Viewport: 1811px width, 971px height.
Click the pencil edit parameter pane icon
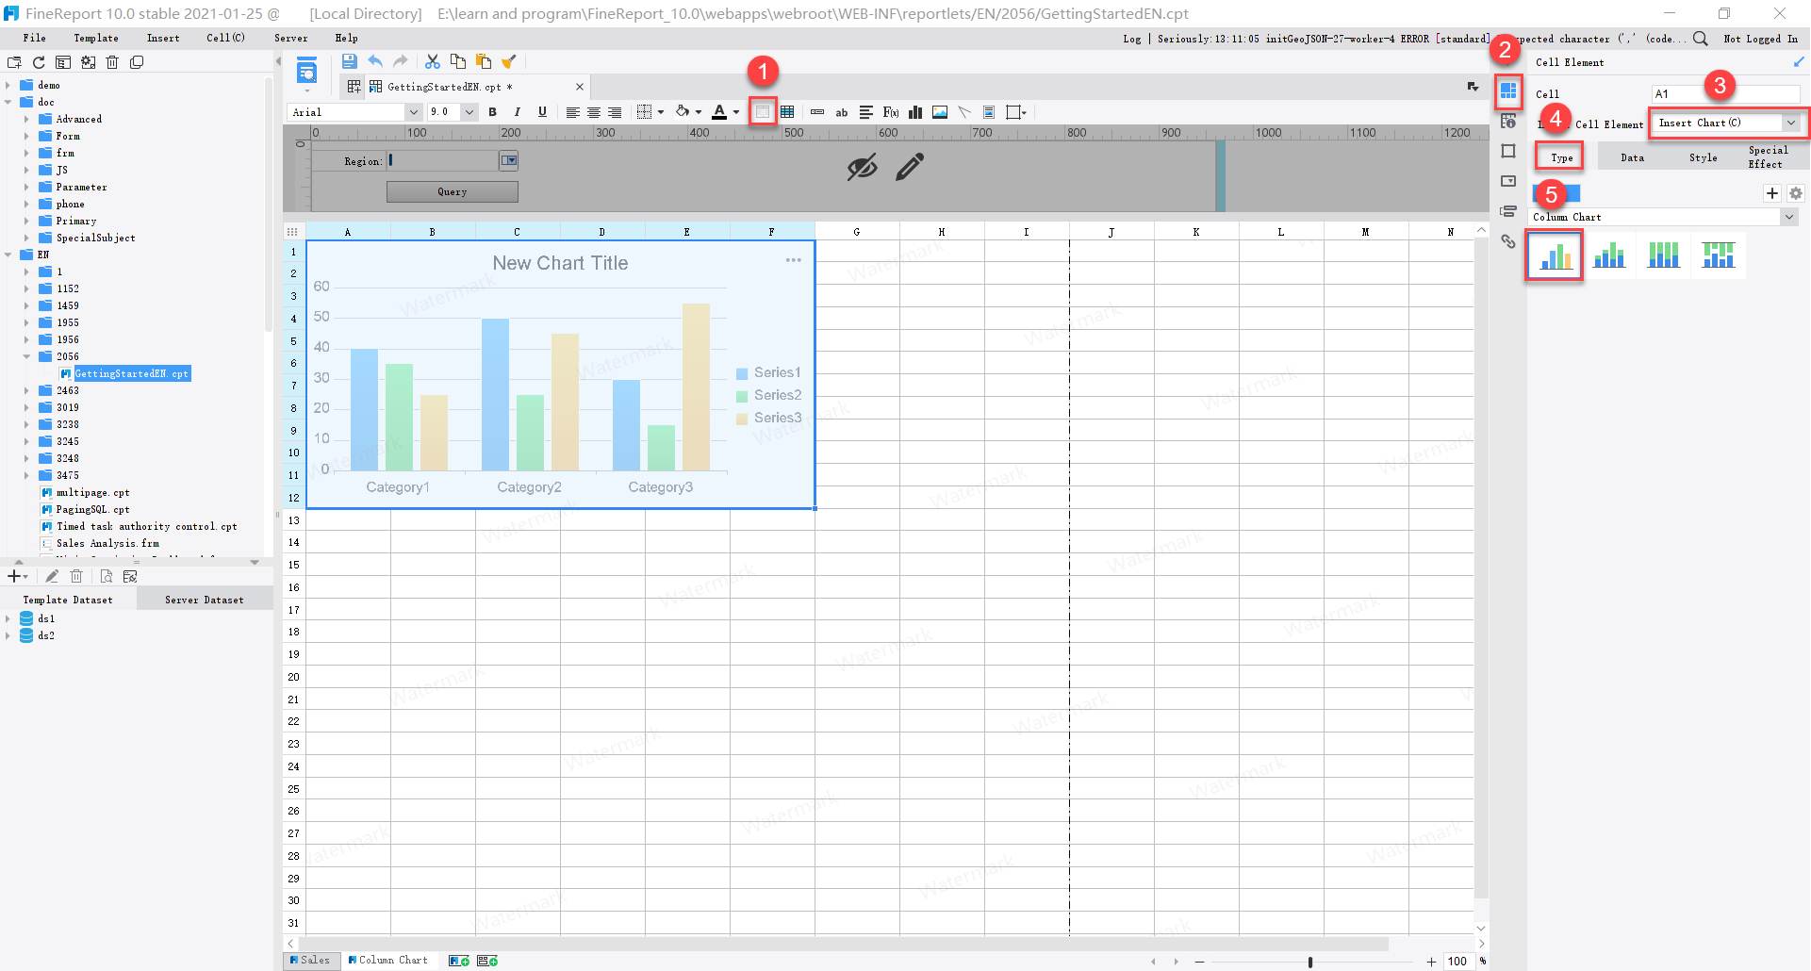click(x=910, y=167)
